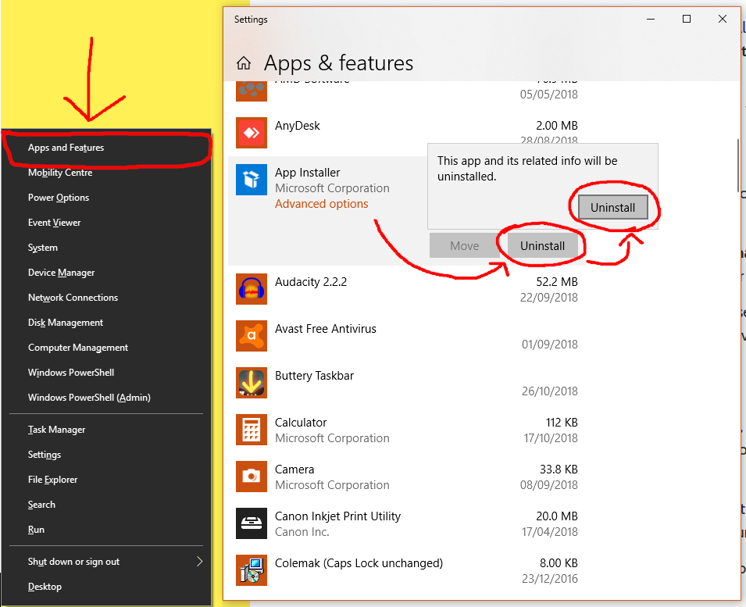Screen dimensions: 746x607
Task: Click the Audacity headphones icon
Action: pos(252,289)
